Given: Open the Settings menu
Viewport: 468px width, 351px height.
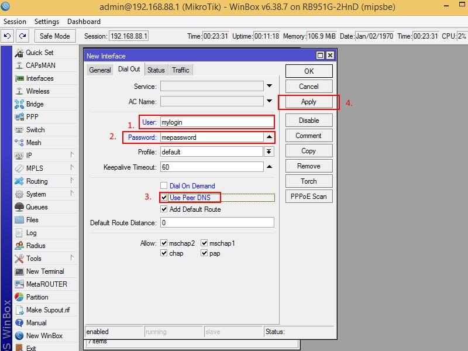Looking at the screenshot, I should [x=46, y=22].
